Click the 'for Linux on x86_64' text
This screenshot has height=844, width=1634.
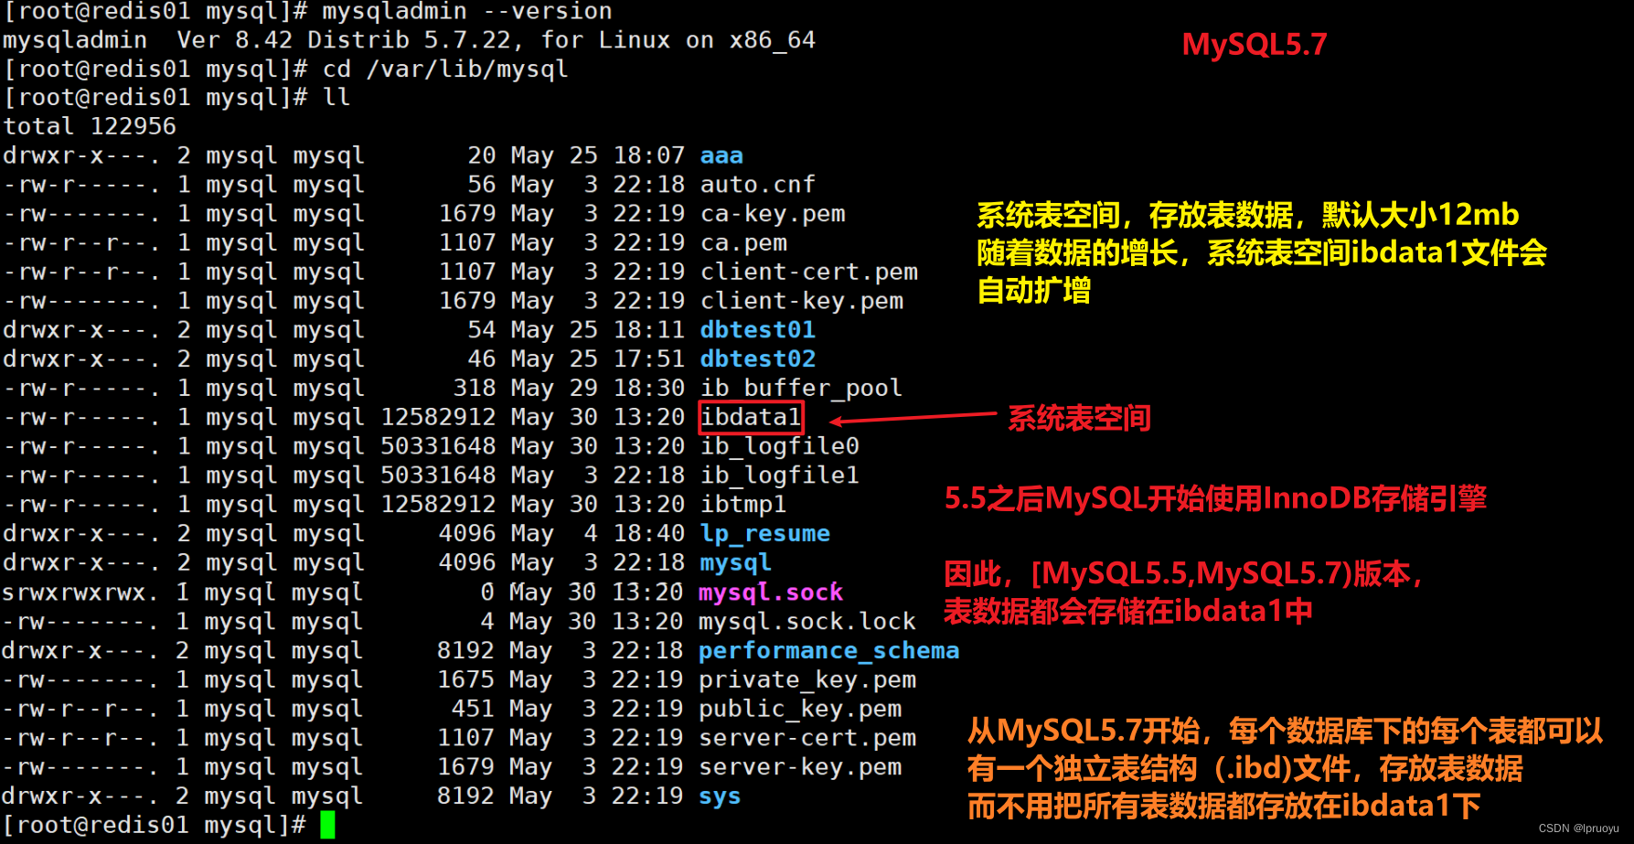coord(678,40)
